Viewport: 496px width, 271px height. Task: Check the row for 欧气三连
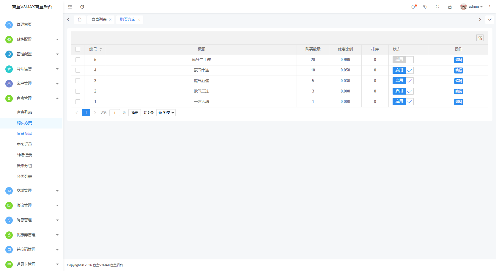point(78,91)
